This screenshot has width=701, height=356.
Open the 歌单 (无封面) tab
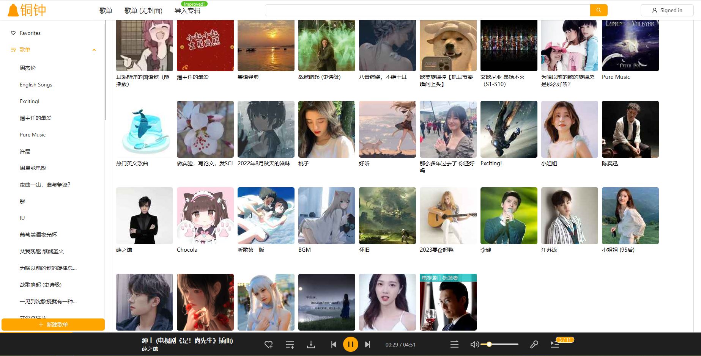tap(143, 11)
